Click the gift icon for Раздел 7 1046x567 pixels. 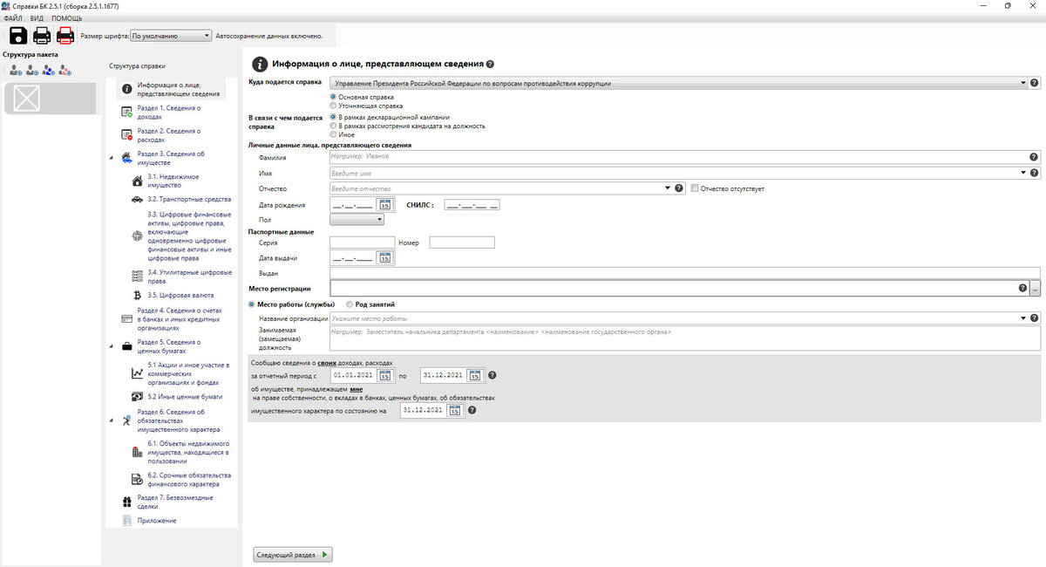tap(127, 502)
